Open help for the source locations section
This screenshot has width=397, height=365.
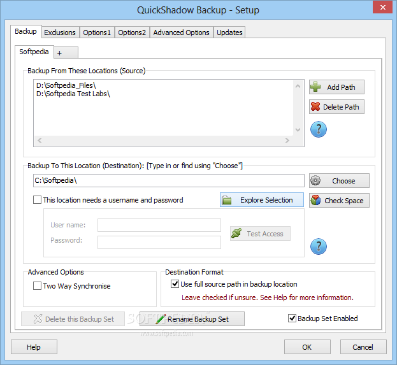(319, 129)
